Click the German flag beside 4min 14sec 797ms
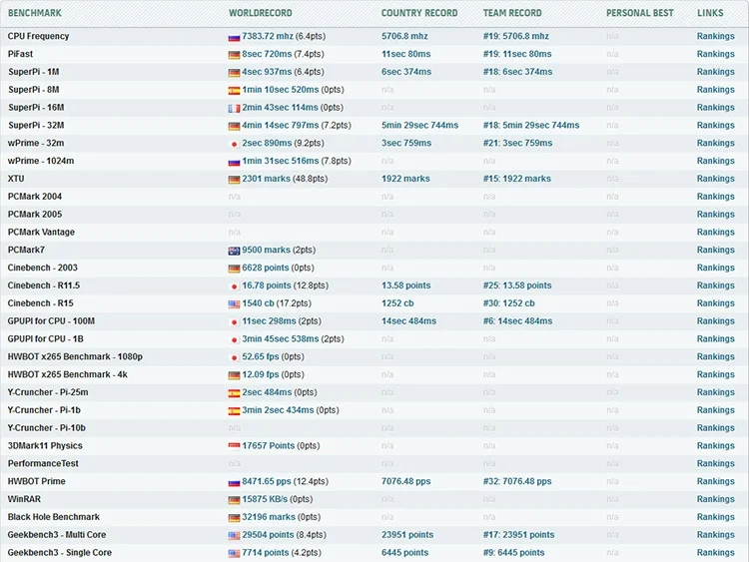Screen dimensions: 749x562 pos(234,127)
